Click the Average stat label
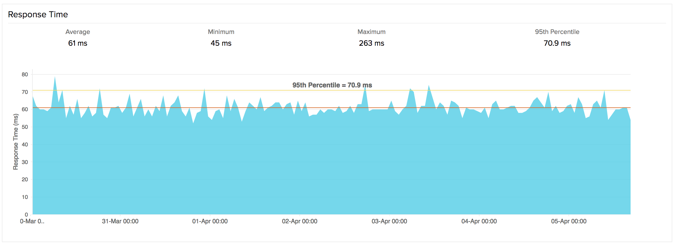 [x=78, y=32]
